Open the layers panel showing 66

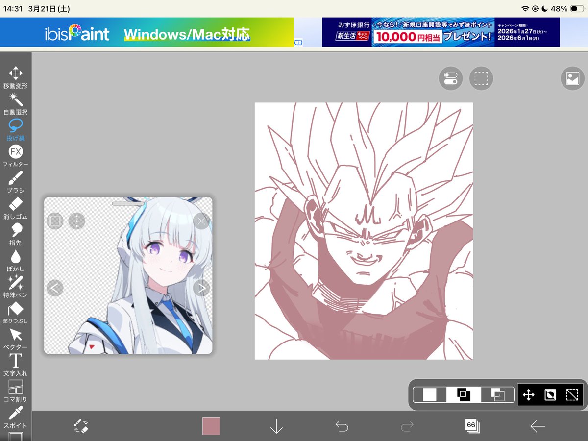(472, 426)
